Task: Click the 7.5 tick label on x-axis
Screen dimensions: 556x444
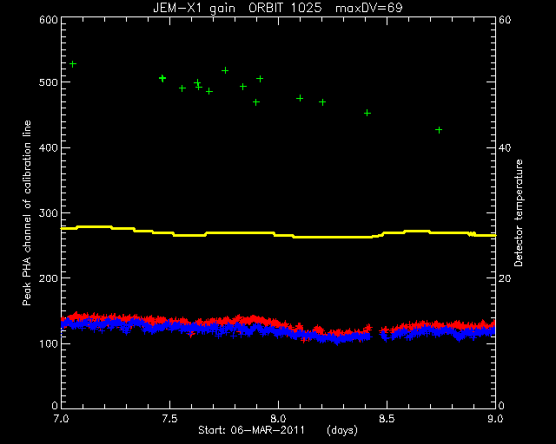Action: pos(170,419)
